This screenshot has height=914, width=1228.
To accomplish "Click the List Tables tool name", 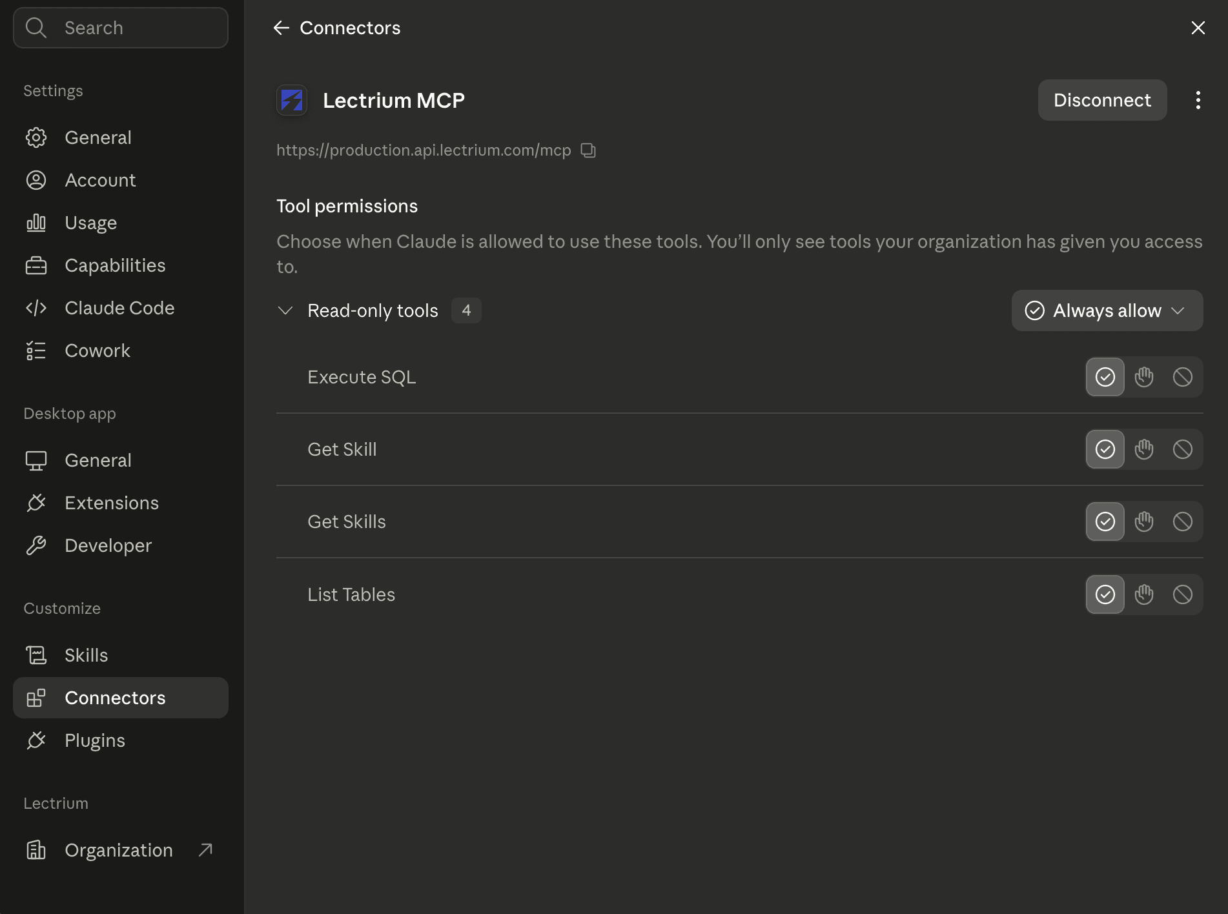I will click(x=351, y=594).
